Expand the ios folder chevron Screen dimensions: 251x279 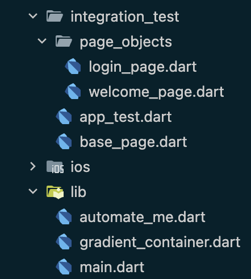(x=33, y=167)
